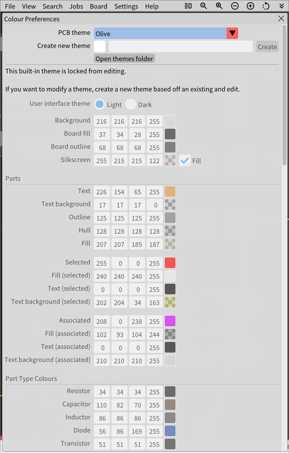Click the blue Diode colour swatch
The width and height of the screenshot is (289, 453).
pos(170,431)
